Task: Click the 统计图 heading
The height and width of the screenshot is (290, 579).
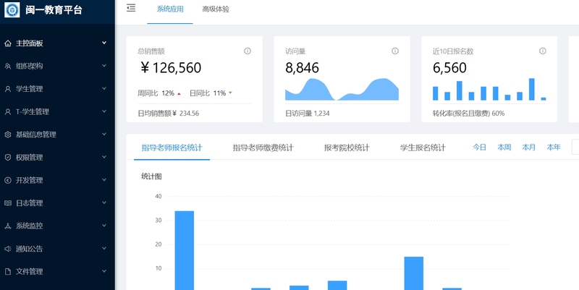Action: click(x=151, y=176)
